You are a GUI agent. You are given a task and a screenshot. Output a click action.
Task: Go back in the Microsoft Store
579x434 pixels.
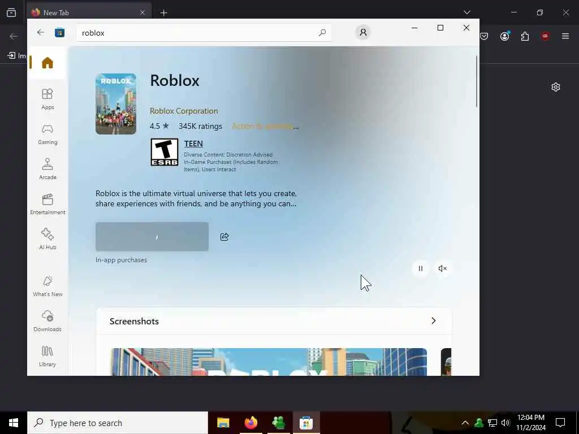click(x=41, y=32)
